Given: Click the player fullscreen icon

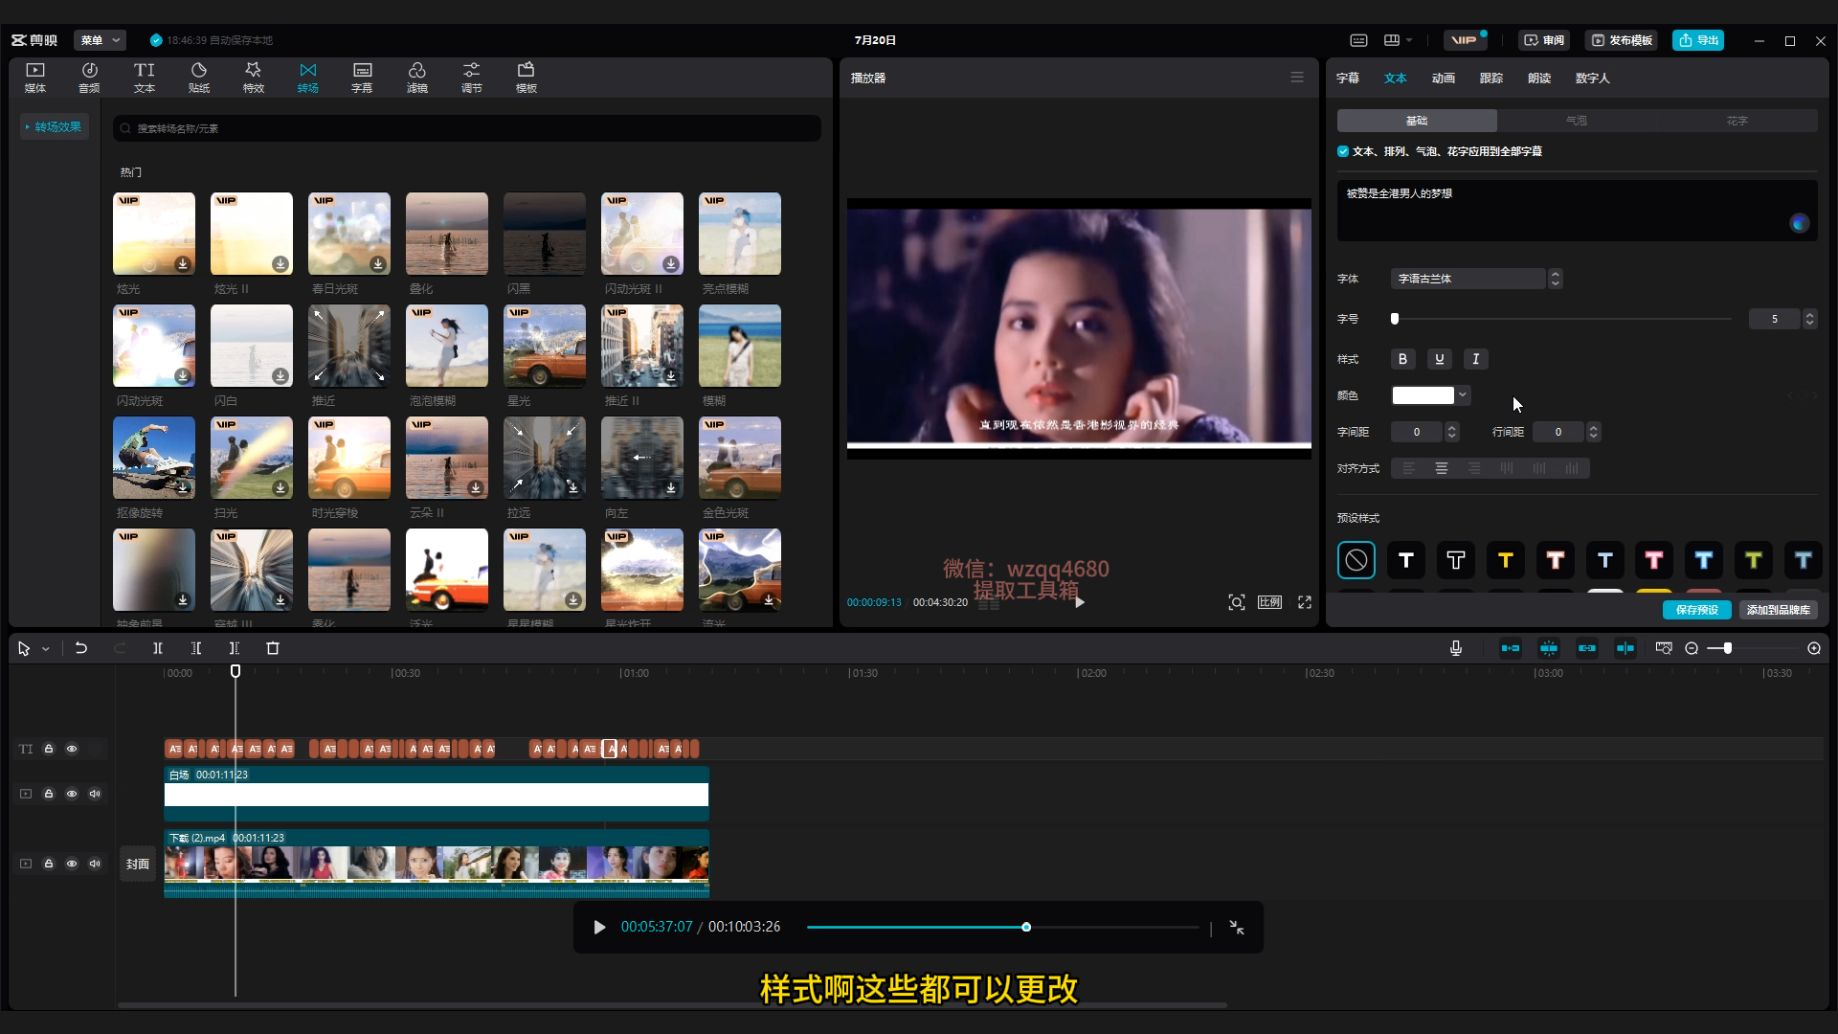Looking at the screenshot, I should [1304, 602].
